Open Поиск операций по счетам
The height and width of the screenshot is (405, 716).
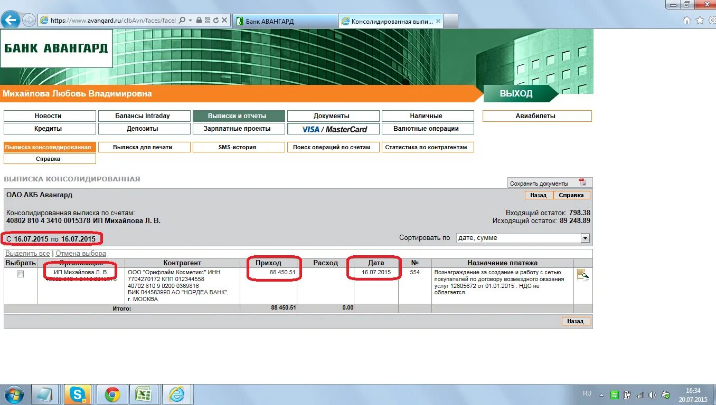click(x=333, y=147)
